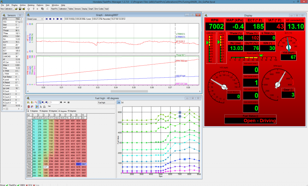Click the Sensors panel horizontal scroll right arrow

point(19,109)
